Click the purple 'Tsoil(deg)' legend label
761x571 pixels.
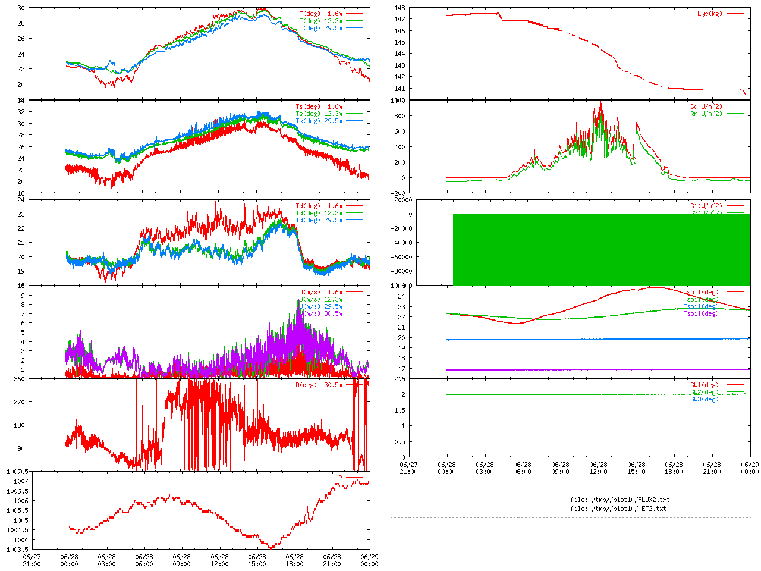701,314
